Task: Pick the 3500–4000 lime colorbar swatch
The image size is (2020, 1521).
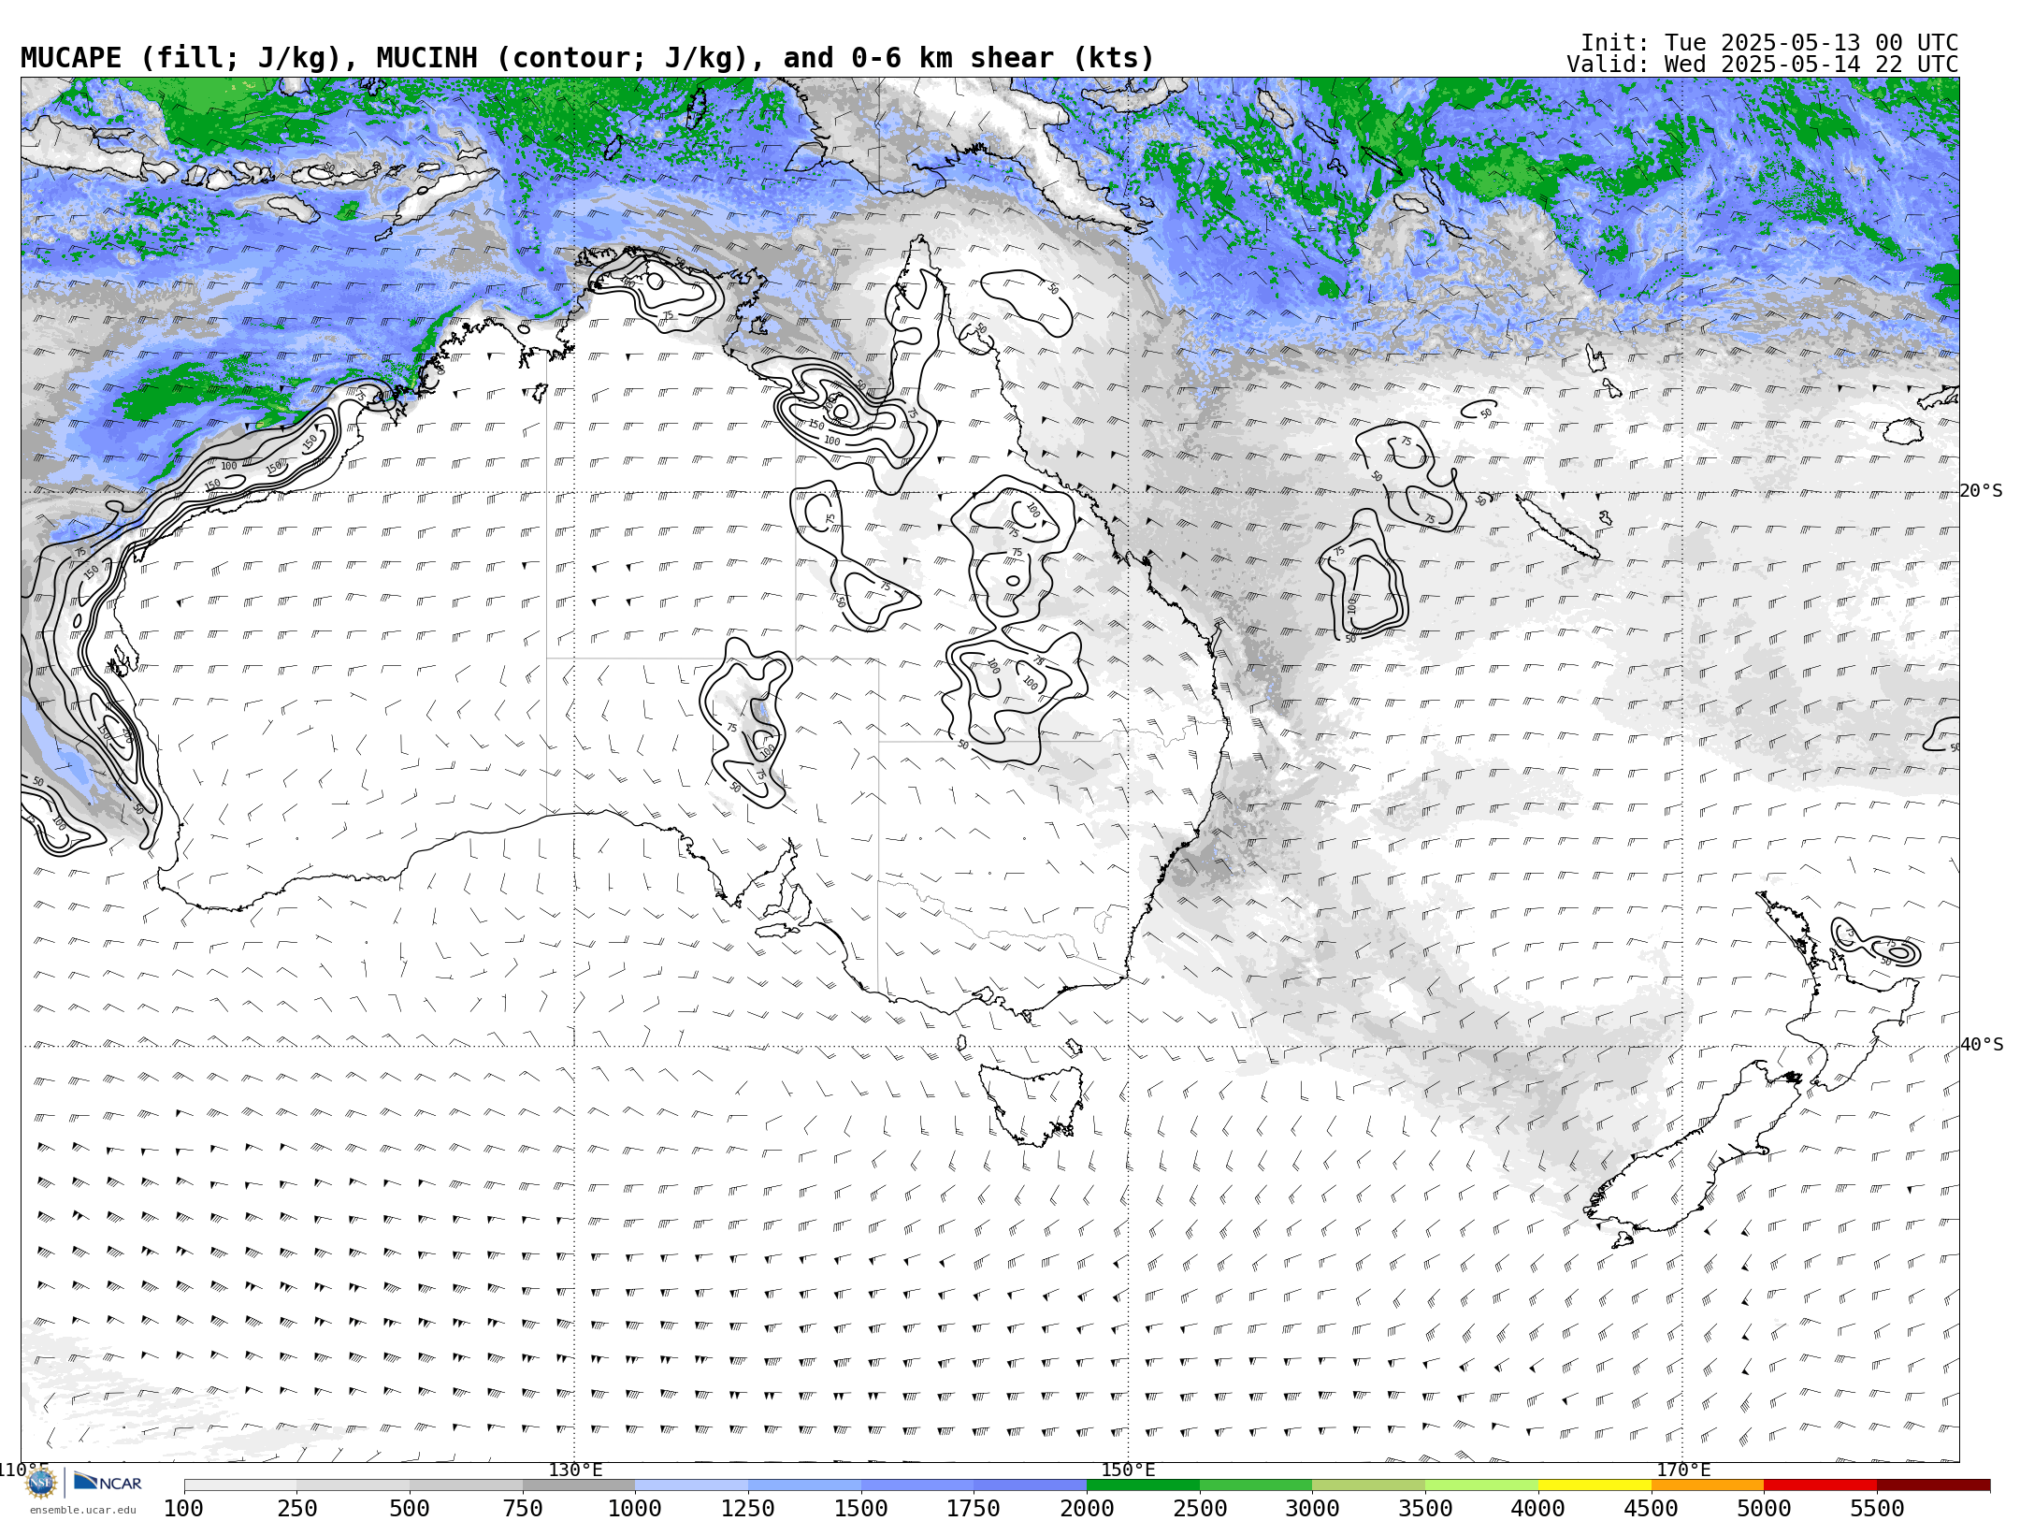Action: coord(1481,1485)
